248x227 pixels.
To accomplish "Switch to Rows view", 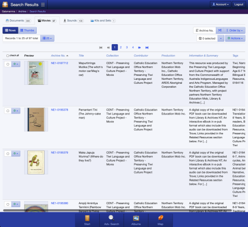I will [x=10, y=30].
